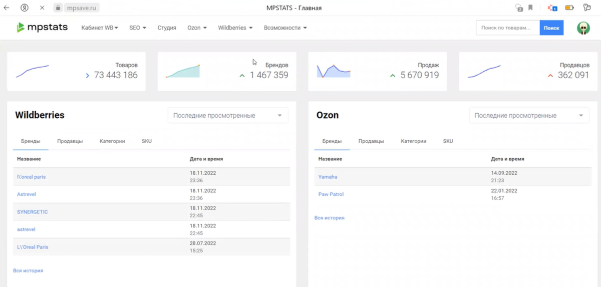Click the Поиск по товарам search field

point(507,28)
